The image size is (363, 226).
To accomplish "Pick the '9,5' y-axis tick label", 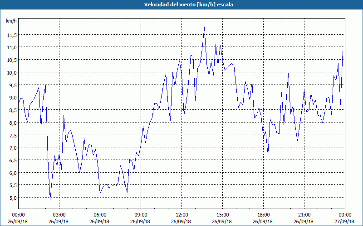I will click(x=13, y=85).
